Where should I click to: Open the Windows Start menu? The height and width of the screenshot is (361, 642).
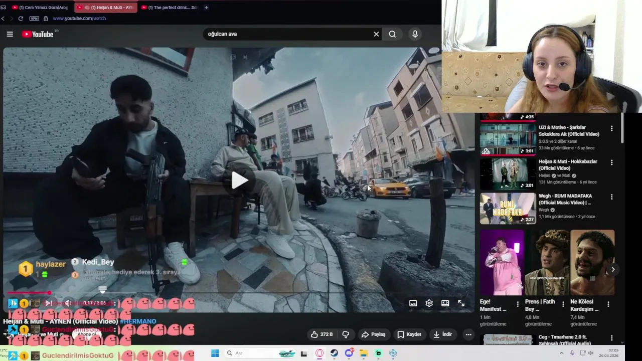pos(215,353)
